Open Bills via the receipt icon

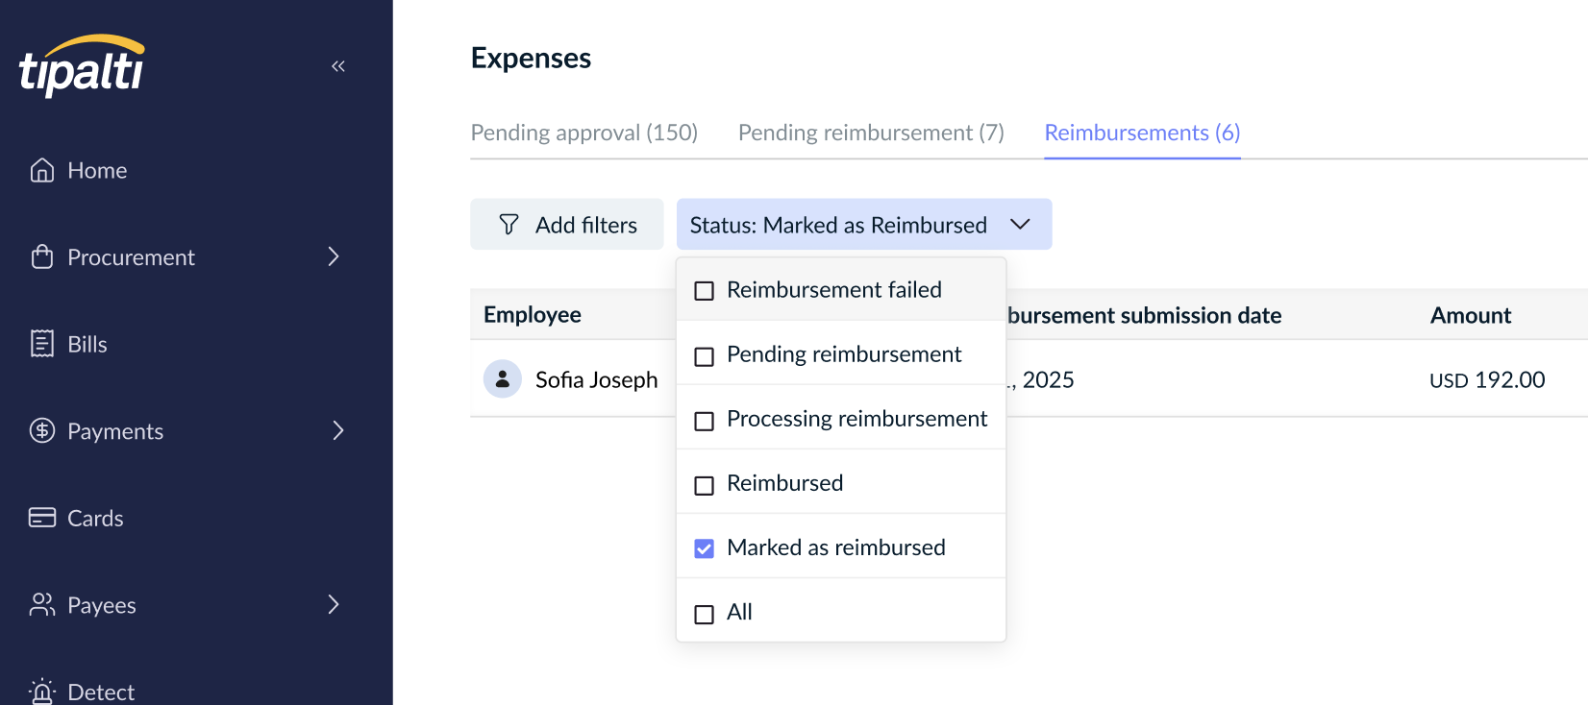[x=42, y=344]
